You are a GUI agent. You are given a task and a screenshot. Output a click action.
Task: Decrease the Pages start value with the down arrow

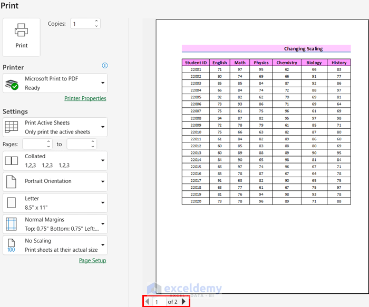[x=48, y=147]
